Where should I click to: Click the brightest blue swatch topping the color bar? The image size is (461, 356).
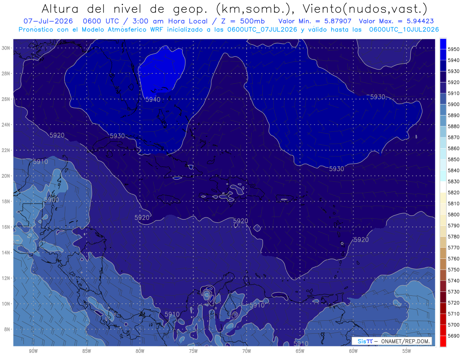(443, 44)
